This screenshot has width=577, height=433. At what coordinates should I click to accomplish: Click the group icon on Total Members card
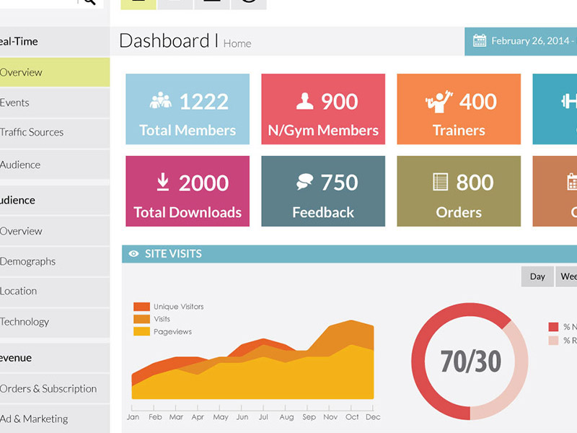click(160, 100)
